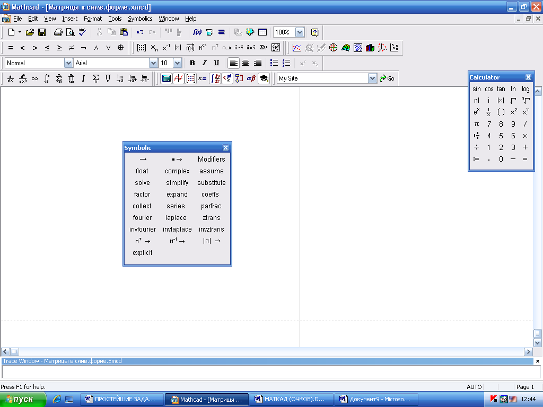Click the Go button

[x=387, y=78]
